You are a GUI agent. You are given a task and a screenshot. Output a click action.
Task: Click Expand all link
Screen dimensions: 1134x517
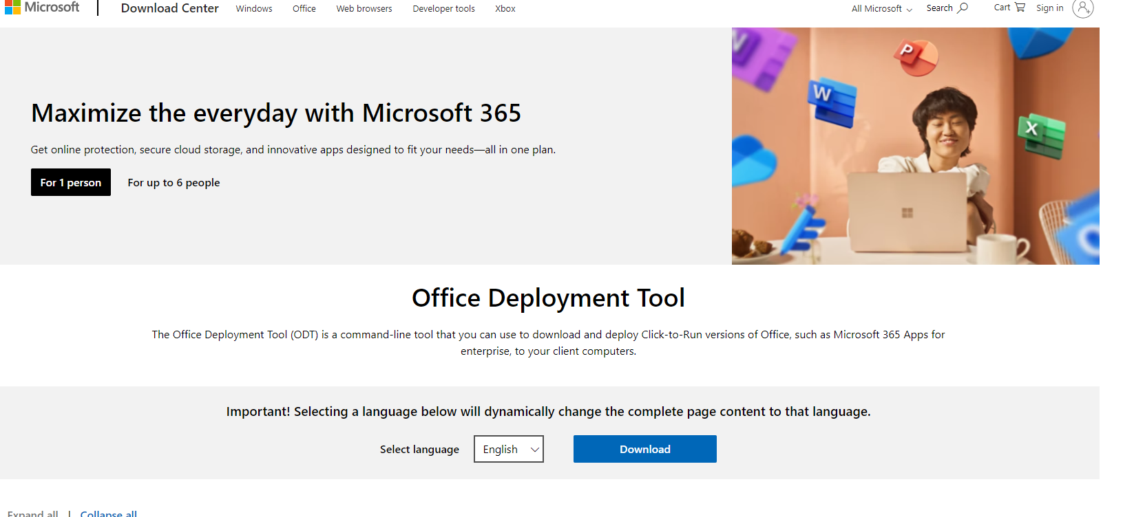click(x=33, y=513)
